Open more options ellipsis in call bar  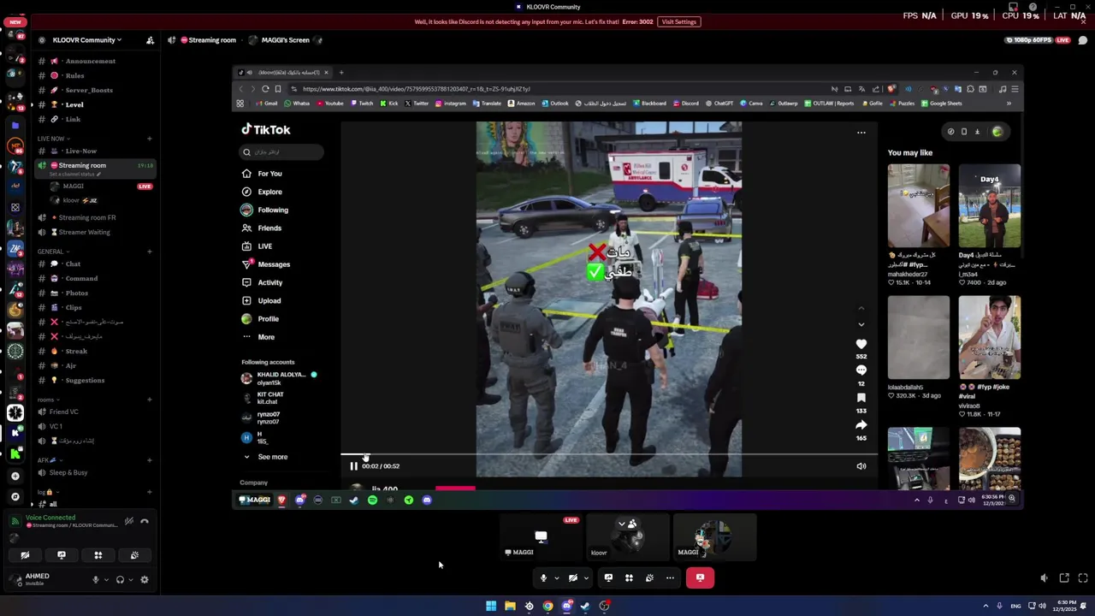pos(670,577)
